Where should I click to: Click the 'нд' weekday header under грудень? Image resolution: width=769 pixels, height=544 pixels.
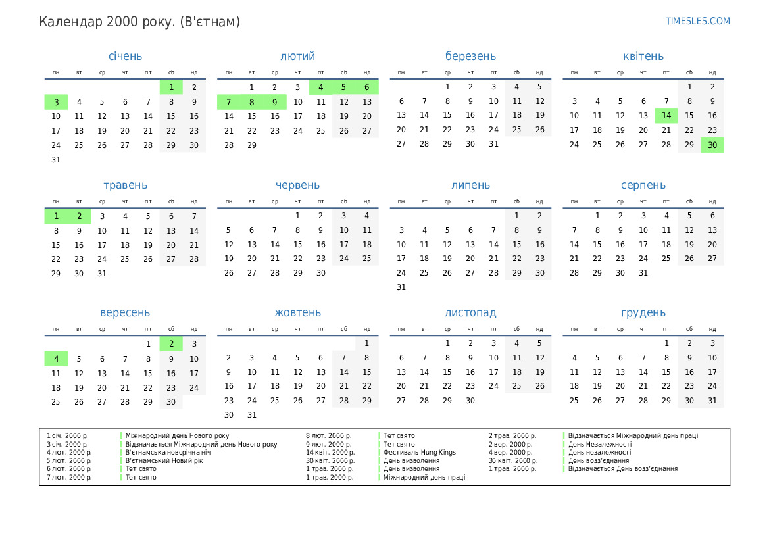click(x=712, y=329)
